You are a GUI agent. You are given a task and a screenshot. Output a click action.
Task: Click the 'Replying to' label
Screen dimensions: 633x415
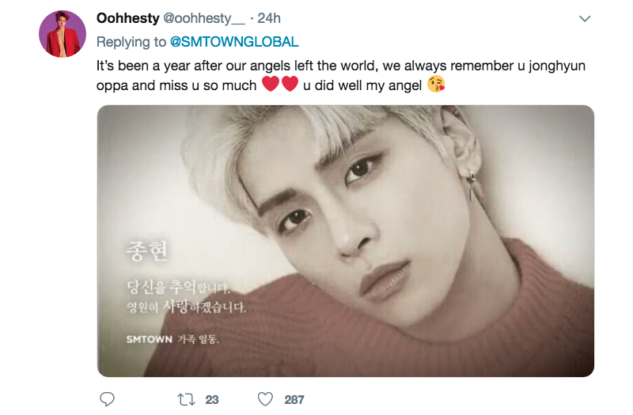click(x=131, y=42)
